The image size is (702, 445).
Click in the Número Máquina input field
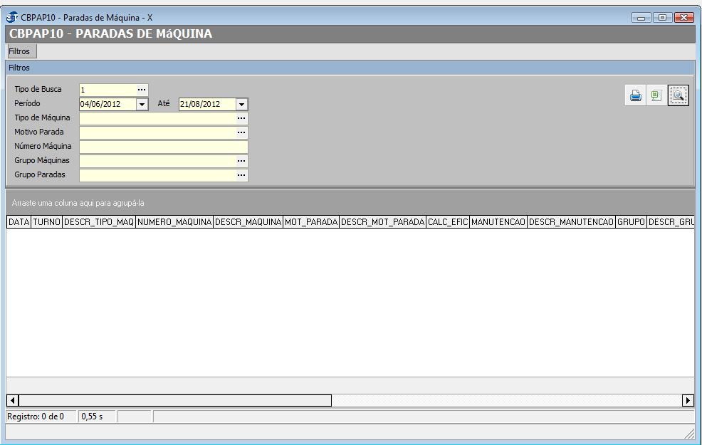click(x=163, y=147)
